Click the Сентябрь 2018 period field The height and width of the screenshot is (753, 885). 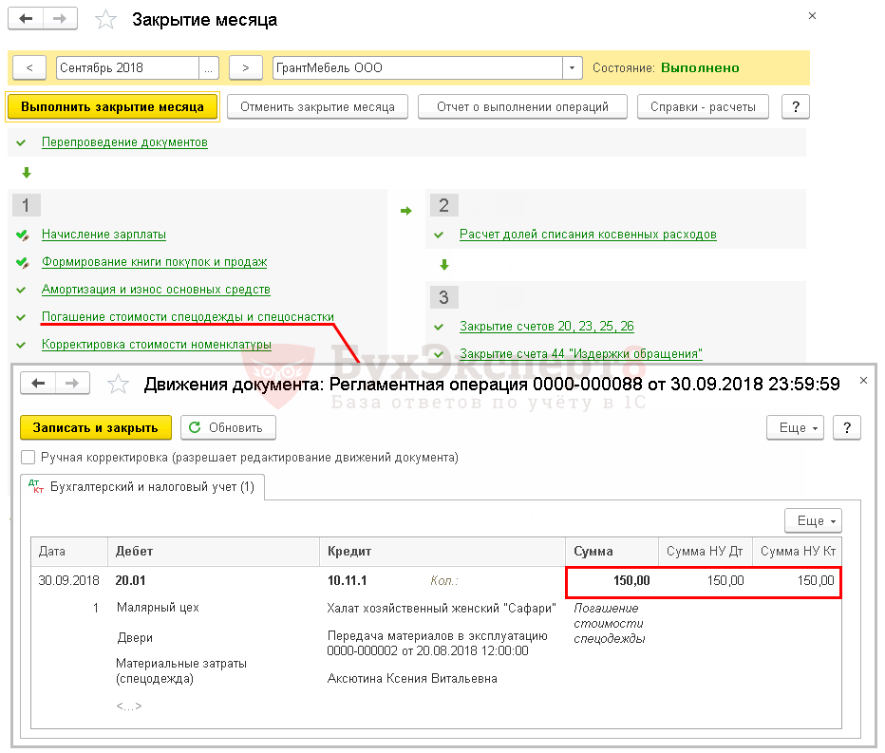(x=127, y=67)
